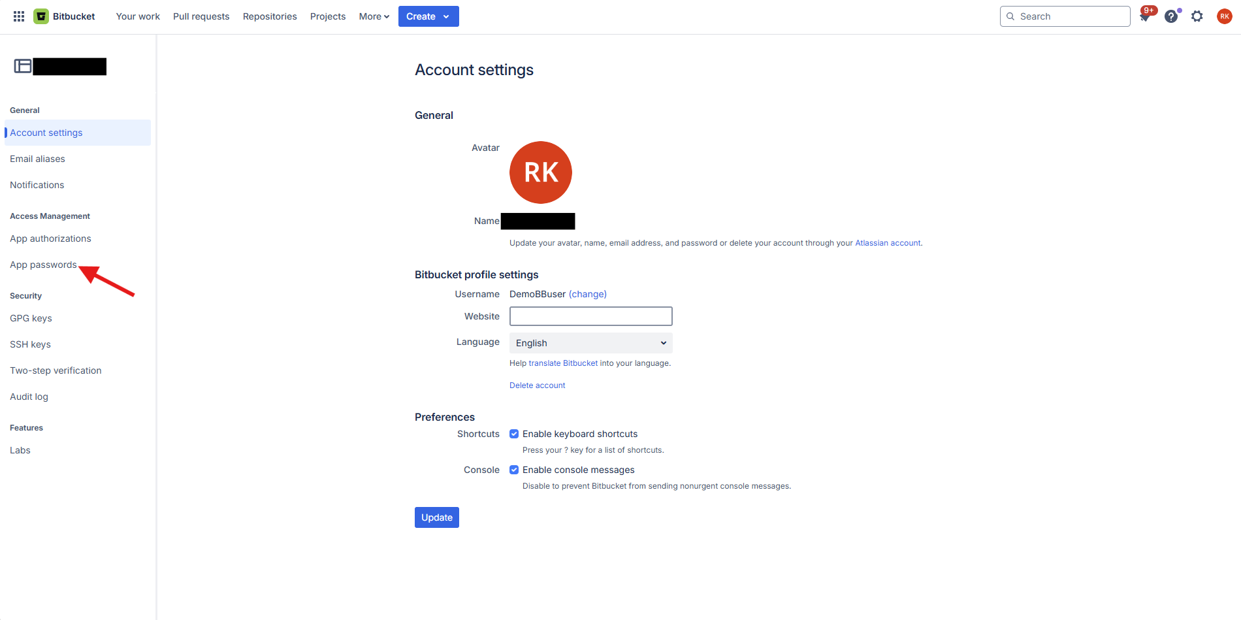Click the workspace icon in the sidebar
The width and height of the screenshot is (1241, 620).
(x=22, y=65)
